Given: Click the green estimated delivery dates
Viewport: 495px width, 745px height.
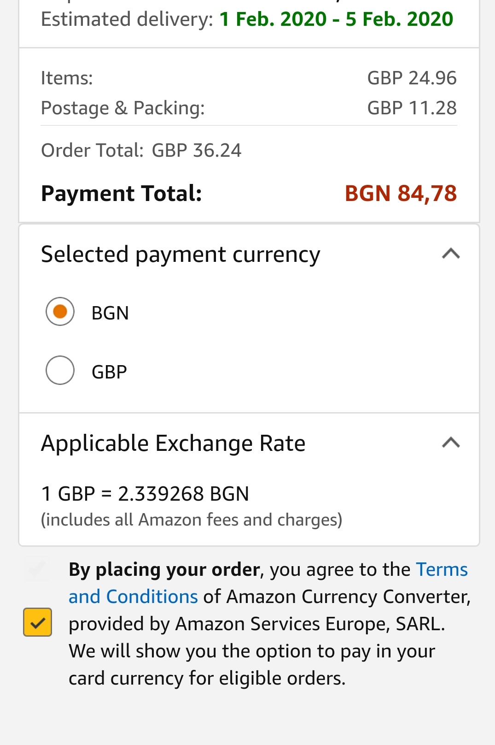Looking at the screenshot, I should click(x=336, y=19).
